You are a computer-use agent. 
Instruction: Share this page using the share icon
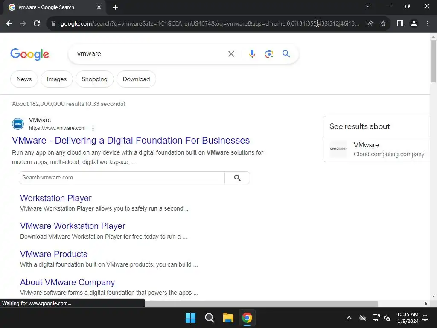(x=370, y=24)
